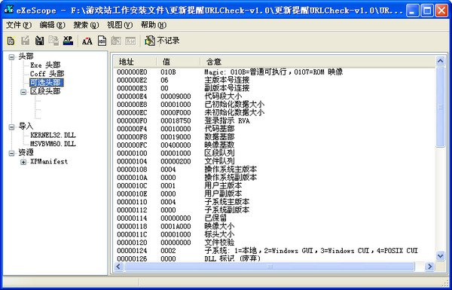452x290 pixels.
Task: Click the grayed save-updated toolbar icon
Action: coord(53,41)
